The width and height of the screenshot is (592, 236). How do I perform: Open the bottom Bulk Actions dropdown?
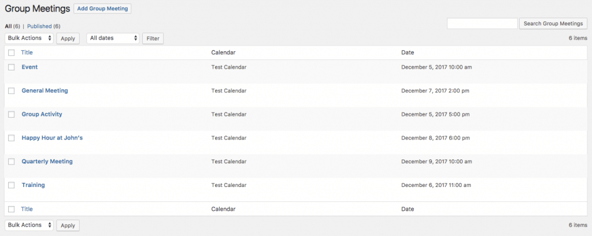[x=29, y=225]
